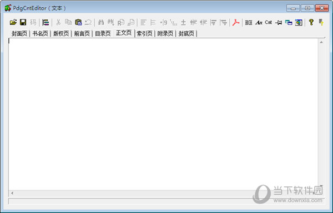This screenshot has width=333, height=213.
Task: Click inside the main text editing area
Action: click(163, 114)
